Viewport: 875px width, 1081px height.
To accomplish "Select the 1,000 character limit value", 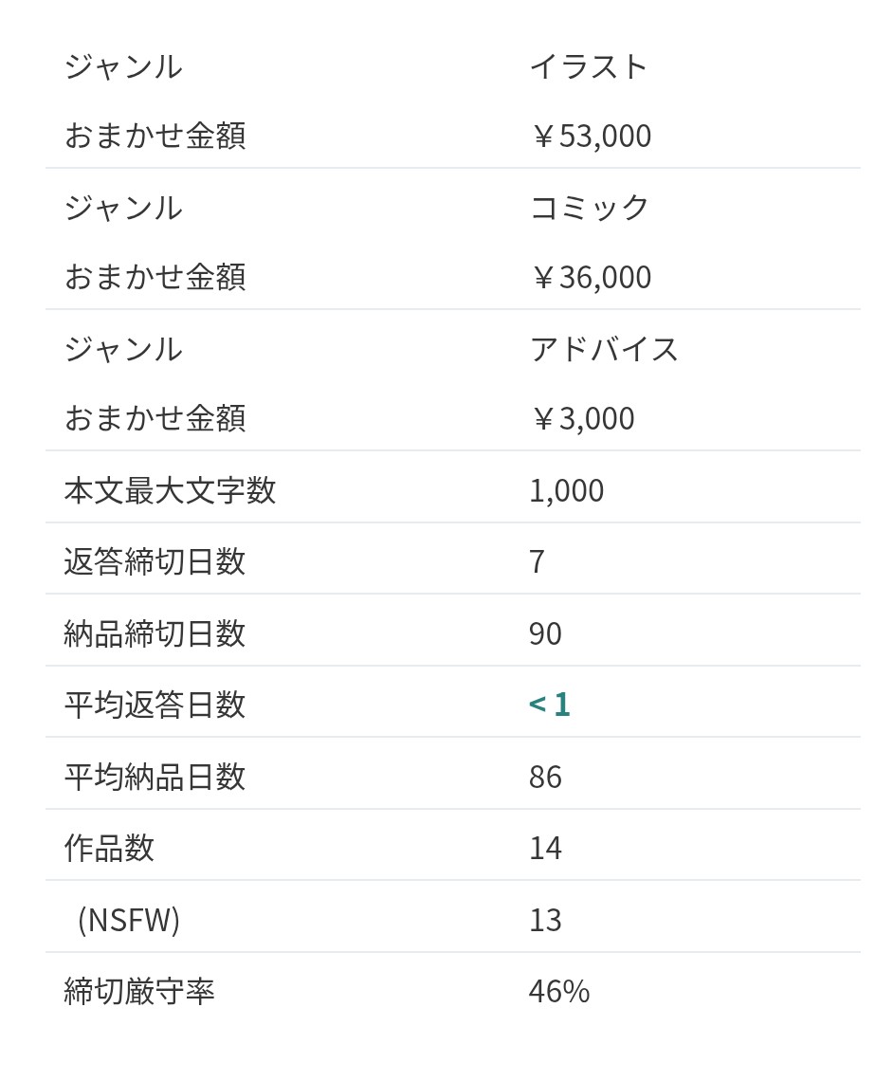I will click(566, 490).
